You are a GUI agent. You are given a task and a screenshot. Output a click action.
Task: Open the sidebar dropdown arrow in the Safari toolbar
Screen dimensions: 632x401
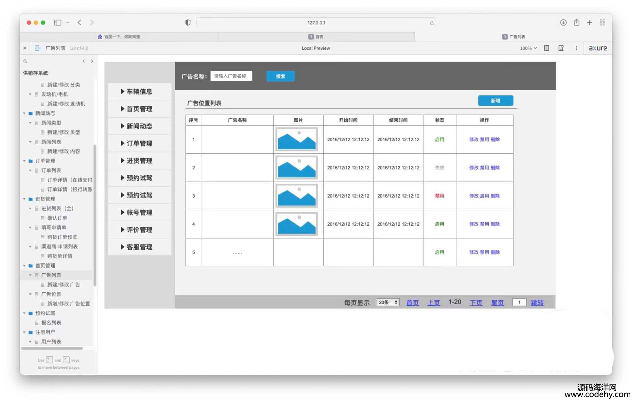click(67, 22)
